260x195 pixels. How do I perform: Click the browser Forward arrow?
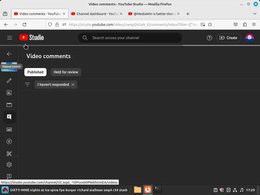(15, 25)
